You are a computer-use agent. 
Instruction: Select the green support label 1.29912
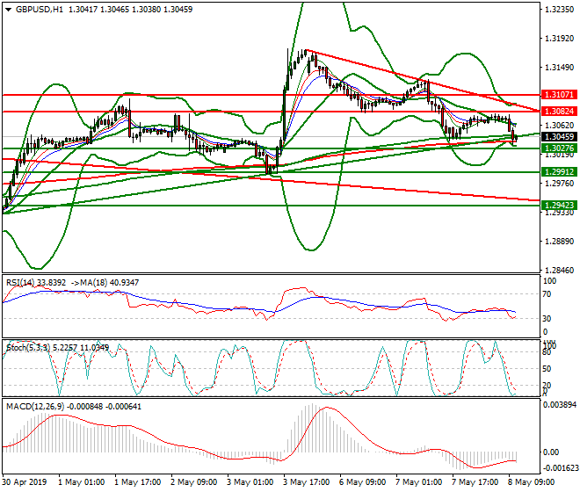coord(559,171)
